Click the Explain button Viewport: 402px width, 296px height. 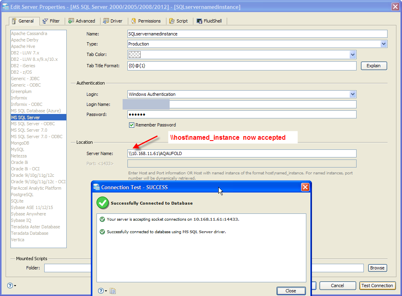(374, 66)
